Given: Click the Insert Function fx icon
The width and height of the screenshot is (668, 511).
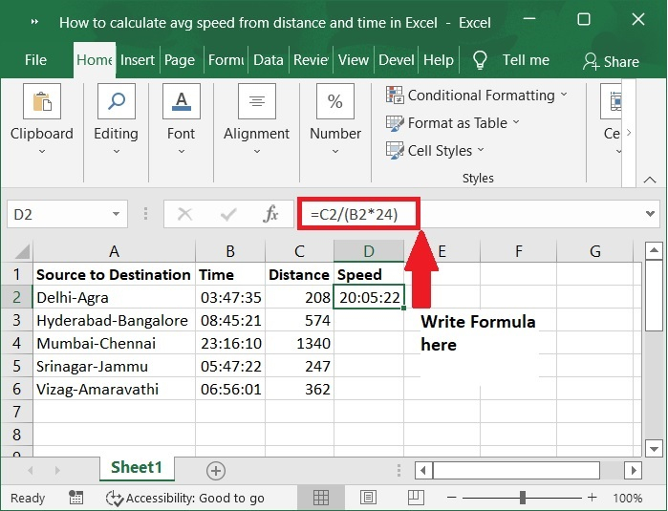Looking at the screenshot, I should pyautogui.click(x=270, y=214).
